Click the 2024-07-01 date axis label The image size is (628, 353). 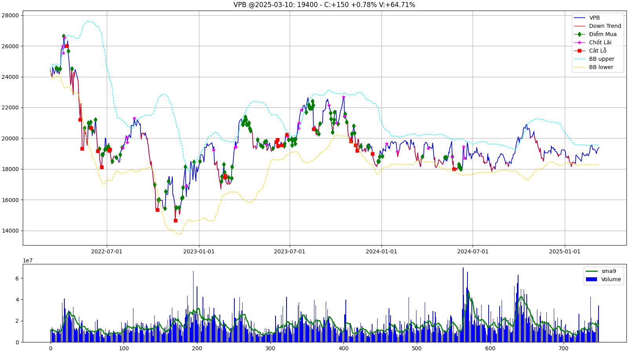[x=473, y=251]
